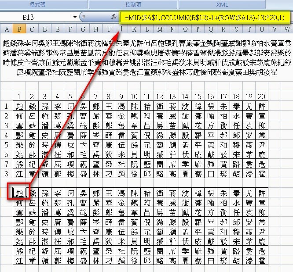Click column number 10 above upper table

[x=134, y=97]
